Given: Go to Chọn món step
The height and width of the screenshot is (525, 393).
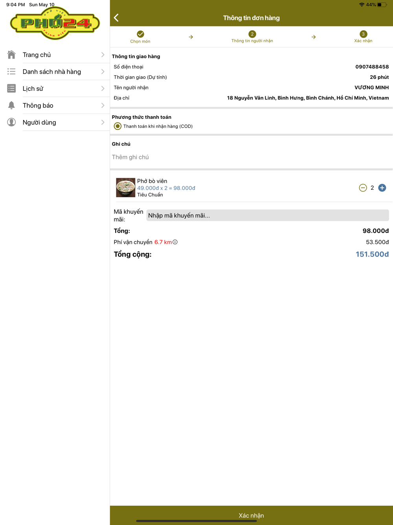Looking at the screenshot, I should click(x=140, y=37).
